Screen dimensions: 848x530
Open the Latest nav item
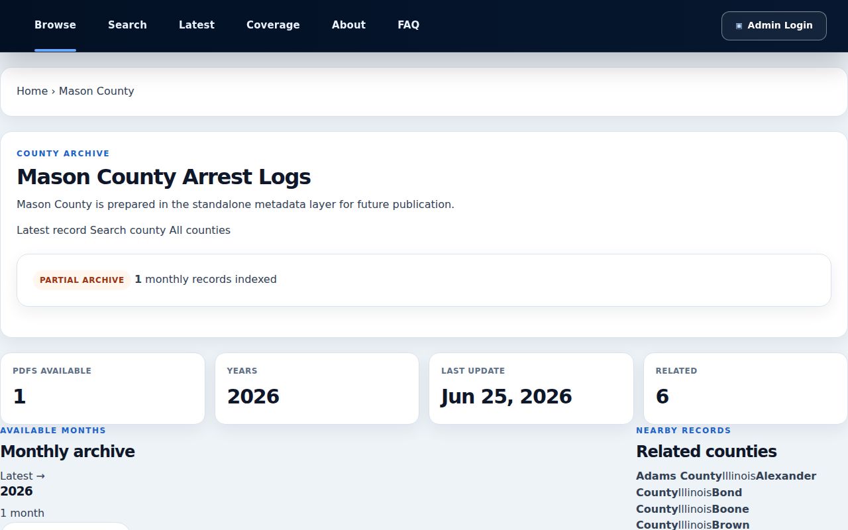[197, 25]
